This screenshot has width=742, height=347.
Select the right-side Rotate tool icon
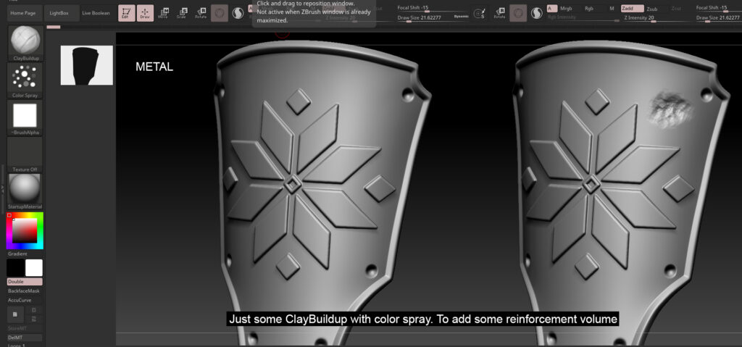tap(499, 13)
